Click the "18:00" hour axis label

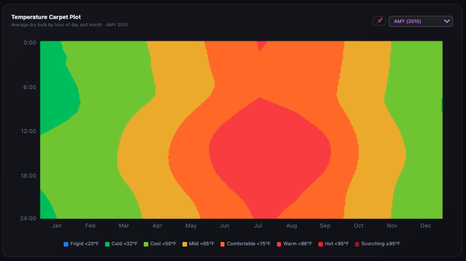[x=28, y=176]
